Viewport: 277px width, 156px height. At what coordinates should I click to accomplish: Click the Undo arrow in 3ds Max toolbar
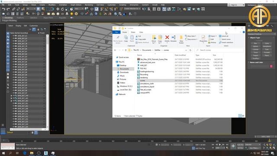point(3,9)
